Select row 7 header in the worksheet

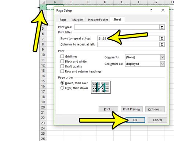tap(43, 39)
